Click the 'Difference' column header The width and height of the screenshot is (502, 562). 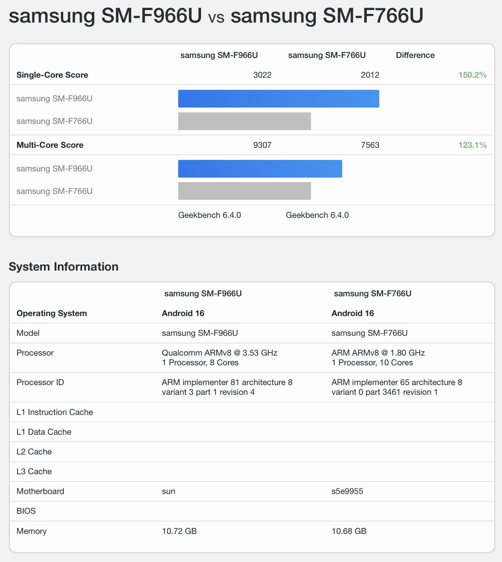click(x=415, y=56)
